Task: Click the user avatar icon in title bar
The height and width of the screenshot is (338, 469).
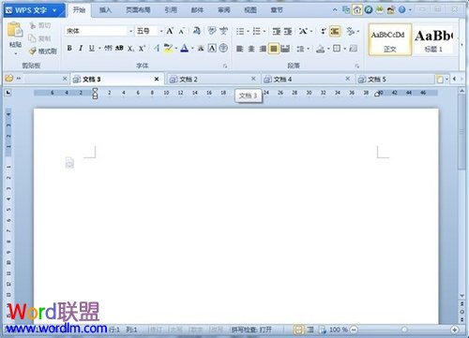Action: 391,10
